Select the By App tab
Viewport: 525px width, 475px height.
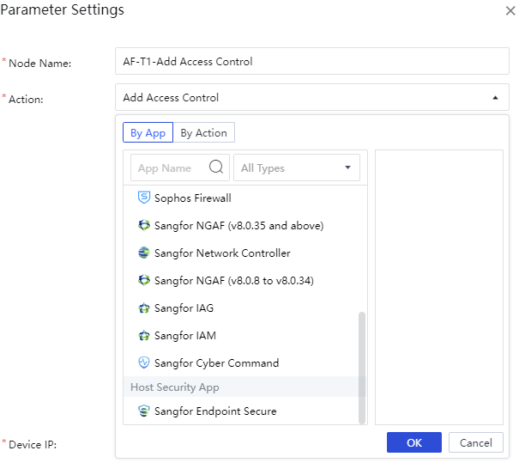[x=148, y=133]
